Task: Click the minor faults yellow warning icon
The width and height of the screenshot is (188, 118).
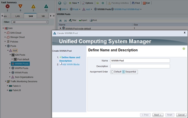Action: [33, 6]
